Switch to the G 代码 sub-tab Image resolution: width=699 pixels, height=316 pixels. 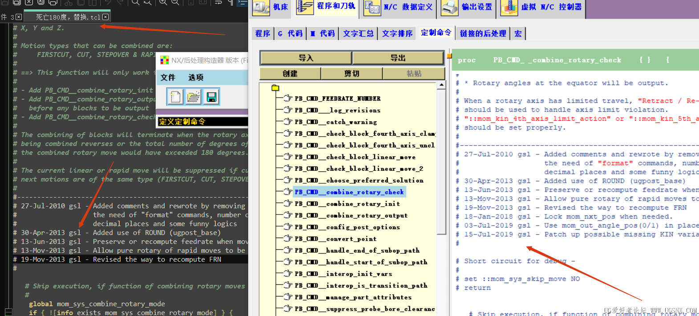(290, 33)
